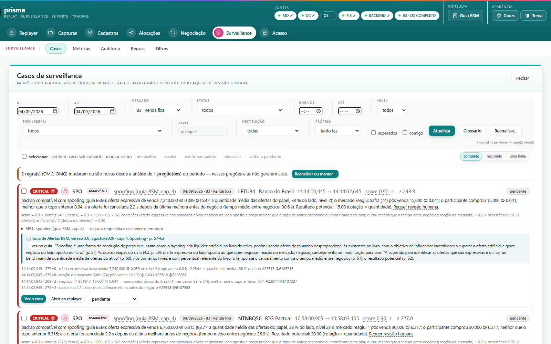Click the Alocações branch icon
The height and width of the screenshot is (344, 551).
[131, 33]
